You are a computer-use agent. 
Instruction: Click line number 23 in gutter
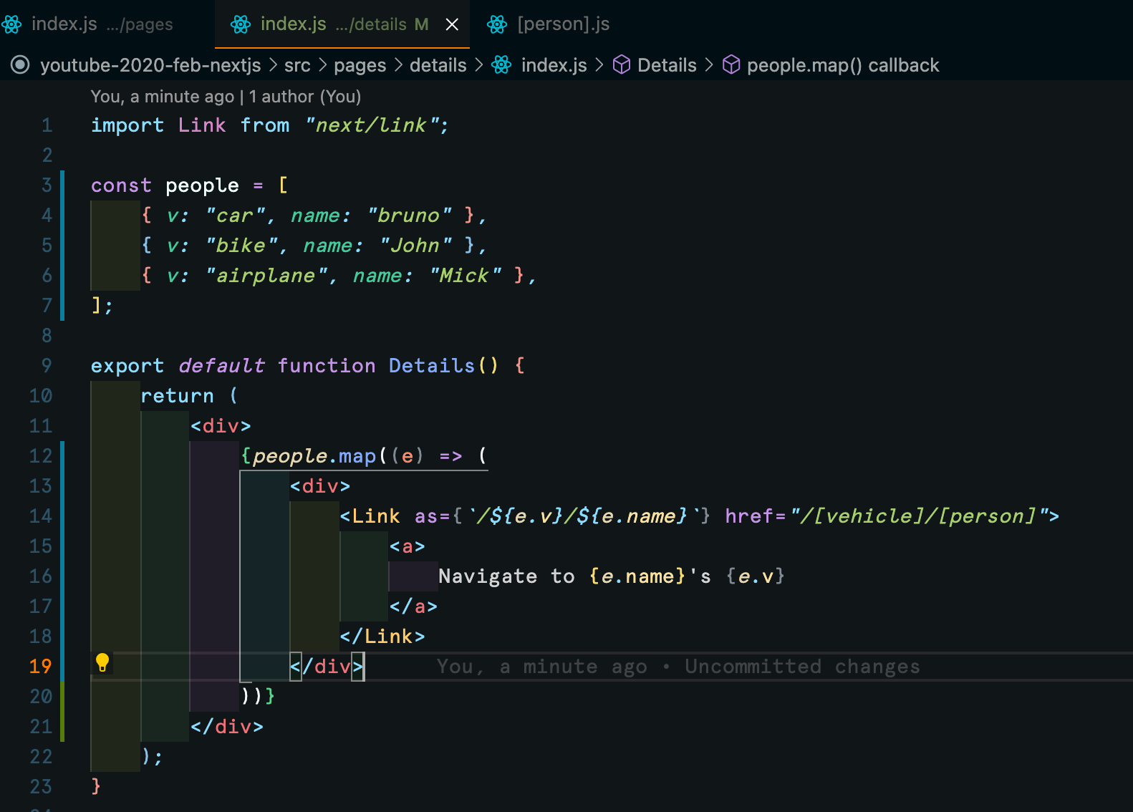coord(41,787)
